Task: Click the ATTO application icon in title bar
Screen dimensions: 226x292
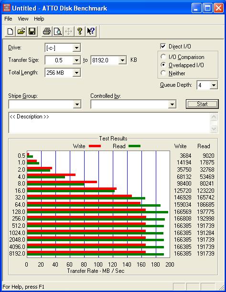Action: [x=7, y=8]
